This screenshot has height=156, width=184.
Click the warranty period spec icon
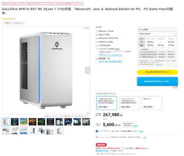[97, 59]
